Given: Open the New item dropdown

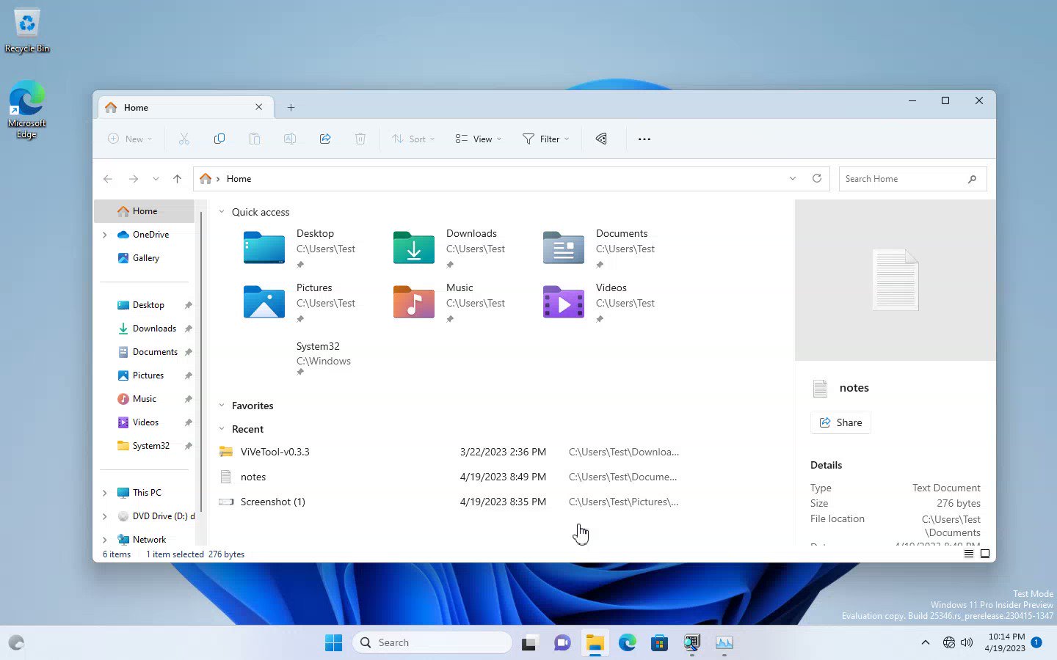Looking at the screenshot, I should (130, 139).
